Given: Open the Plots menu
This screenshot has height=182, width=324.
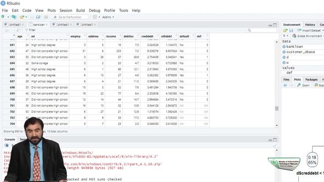Looking at the screenshot, I should 52,10.
